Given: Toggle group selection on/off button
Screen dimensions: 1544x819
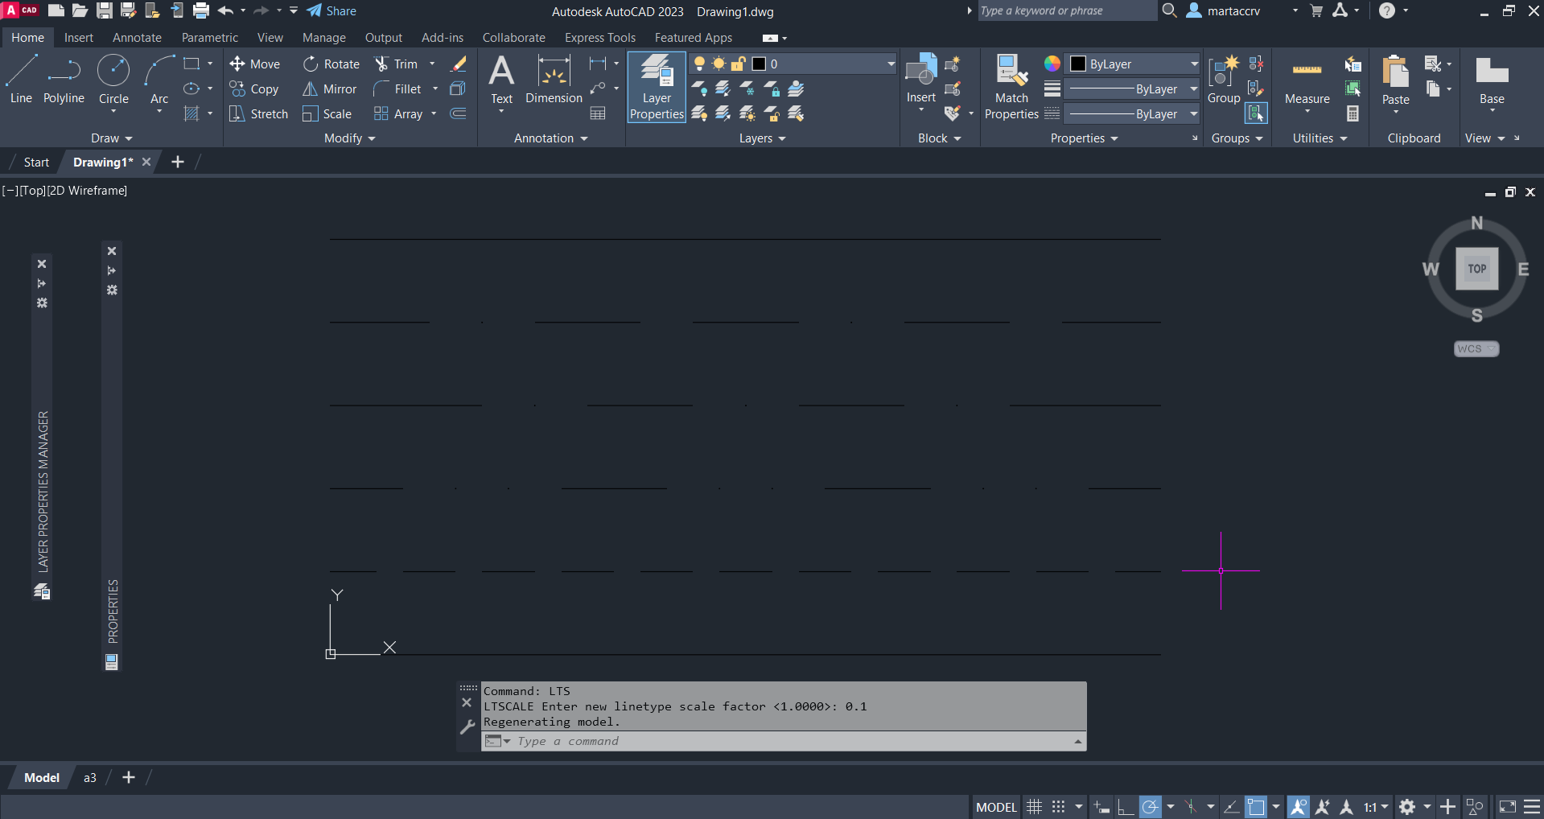Looking at the screenshot, I should point(1256,113).
